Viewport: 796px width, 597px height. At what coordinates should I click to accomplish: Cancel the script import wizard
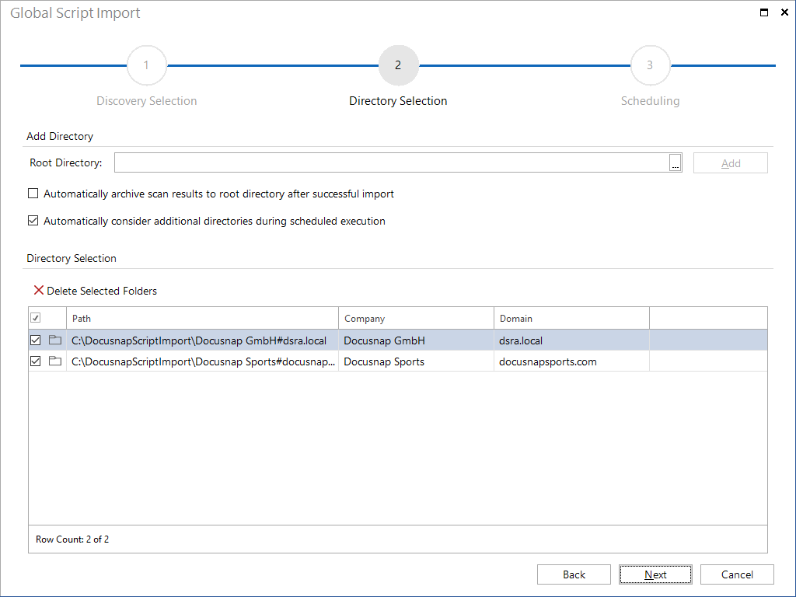pyautogui.click(x=737, y=574)
